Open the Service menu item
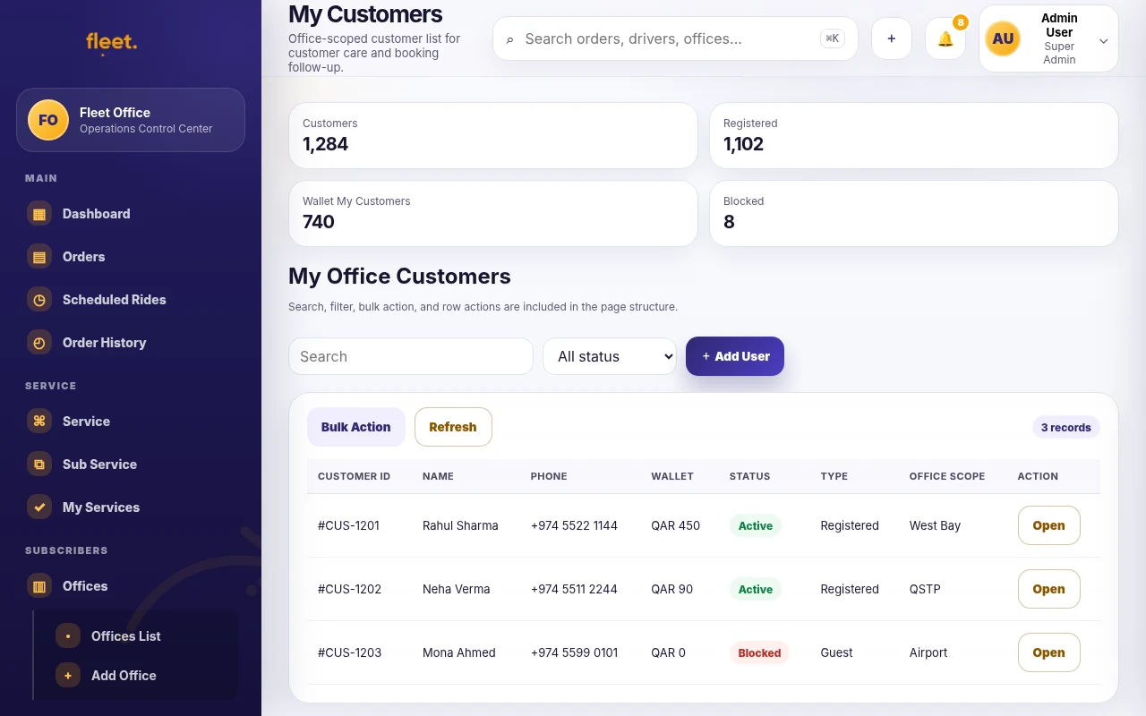 click(x=131, y=422)
